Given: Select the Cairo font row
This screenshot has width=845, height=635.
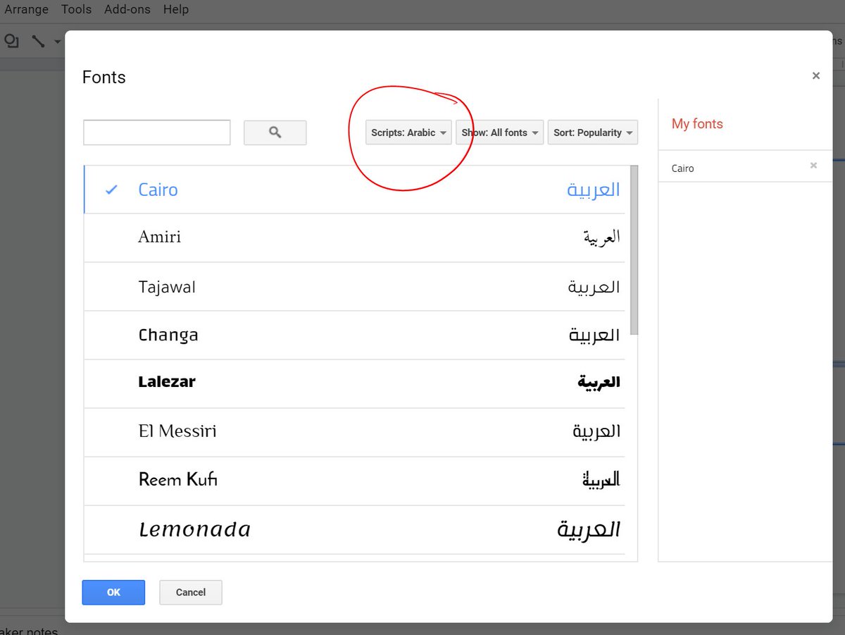Looking at the screenshot, I should click(354, 190).
